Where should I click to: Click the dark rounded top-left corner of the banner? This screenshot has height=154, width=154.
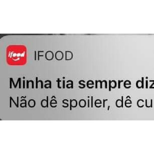[x=2, y=37]
